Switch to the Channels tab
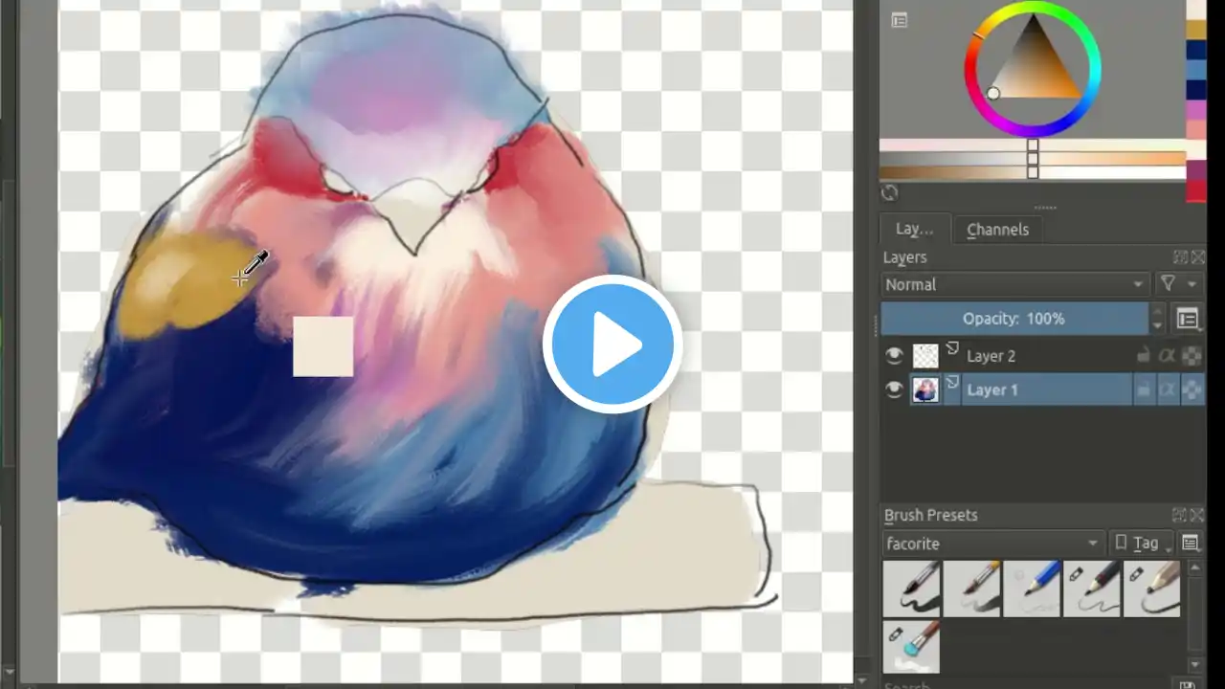The image size is (1225, 689). (x=997, y=230)
